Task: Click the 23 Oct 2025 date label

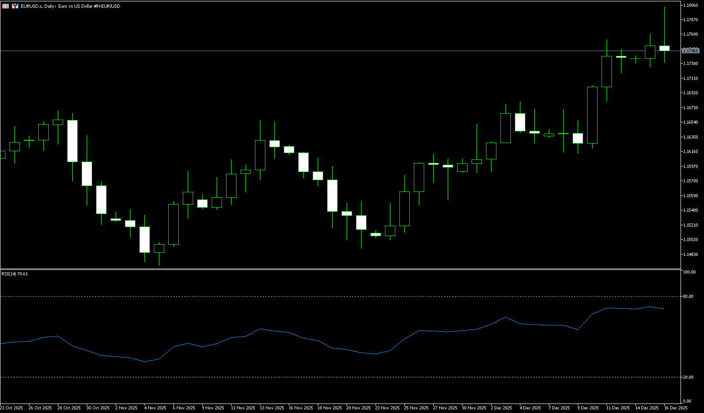Action: click(12, 408)
